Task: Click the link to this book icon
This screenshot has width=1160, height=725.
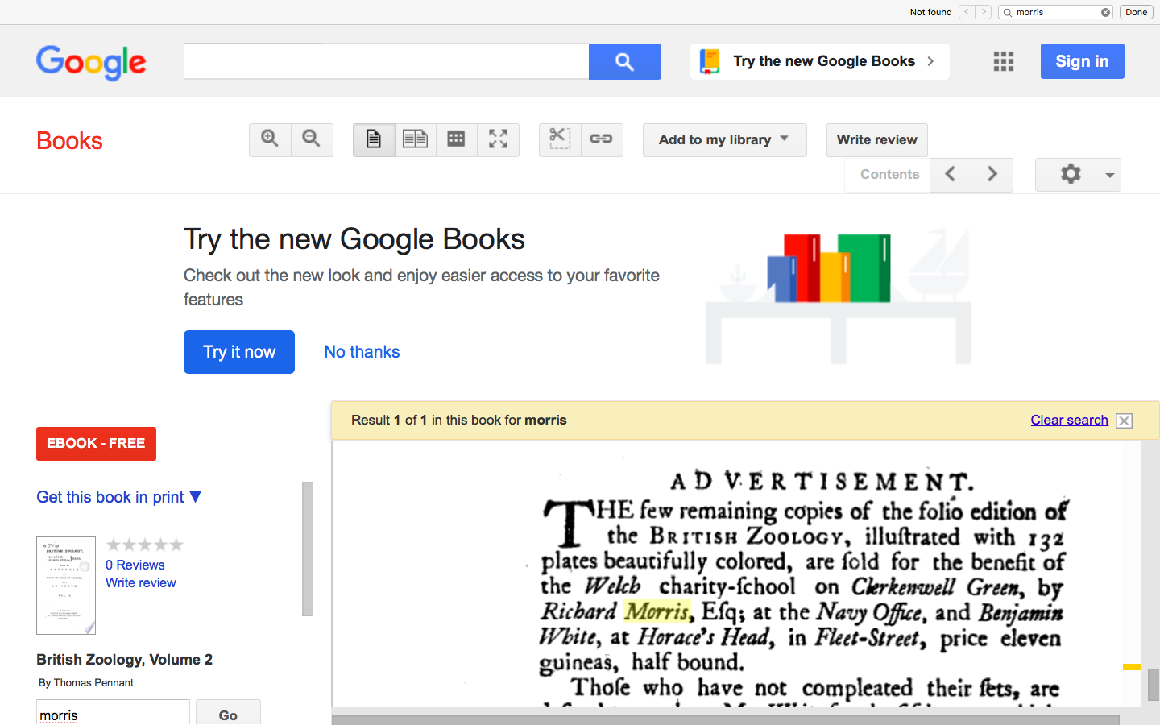Action: (x=602, y=139)
